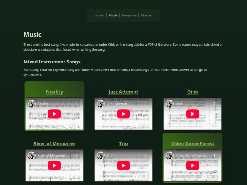Viewport: 247px width, 185px height.
Task: Click YouTube logo on River of Memories video
Action: 72,177
